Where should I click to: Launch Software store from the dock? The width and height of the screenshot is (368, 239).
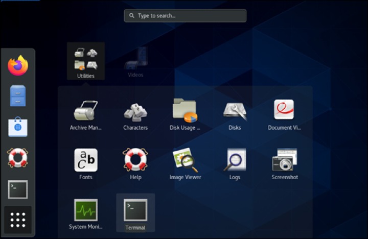tap(18, 127)
